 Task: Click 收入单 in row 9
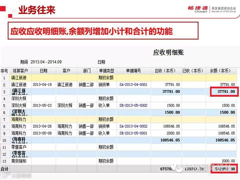coord(104,133)
